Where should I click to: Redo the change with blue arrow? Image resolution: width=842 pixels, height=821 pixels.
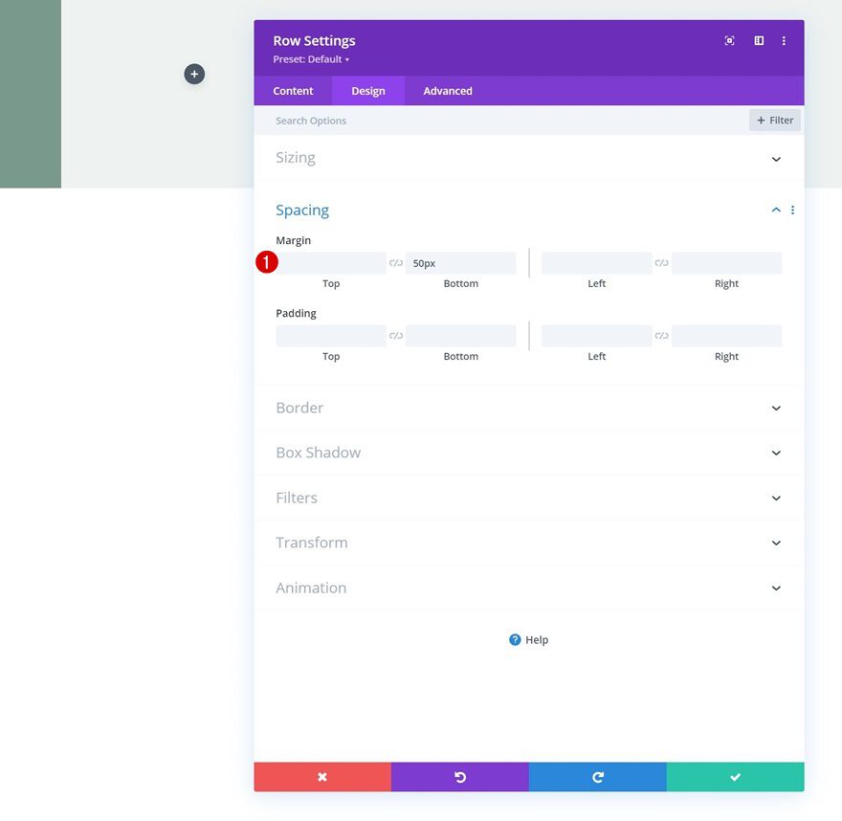pyautogui.click(x=597, y=777)
